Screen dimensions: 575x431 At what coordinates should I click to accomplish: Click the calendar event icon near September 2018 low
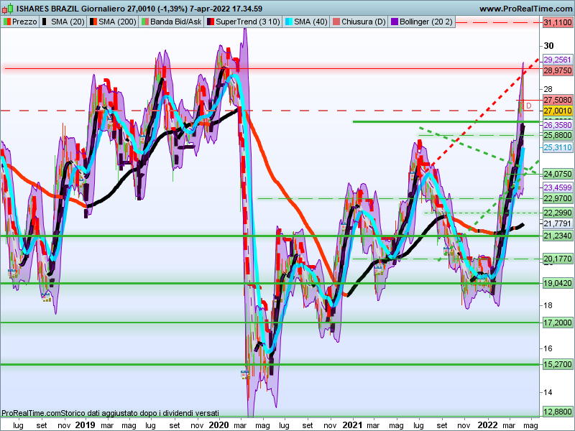[46, 297]
